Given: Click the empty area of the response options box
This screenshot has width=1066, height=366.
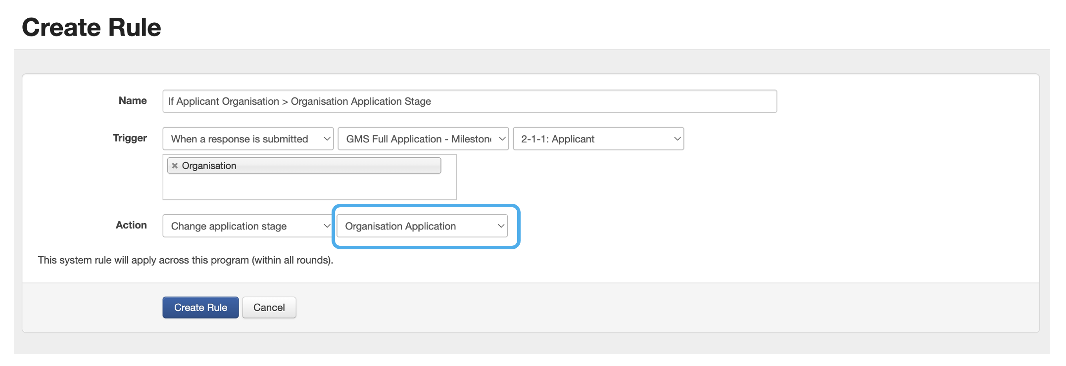Looking at the screenshot, I should click(x=309, y=187).
